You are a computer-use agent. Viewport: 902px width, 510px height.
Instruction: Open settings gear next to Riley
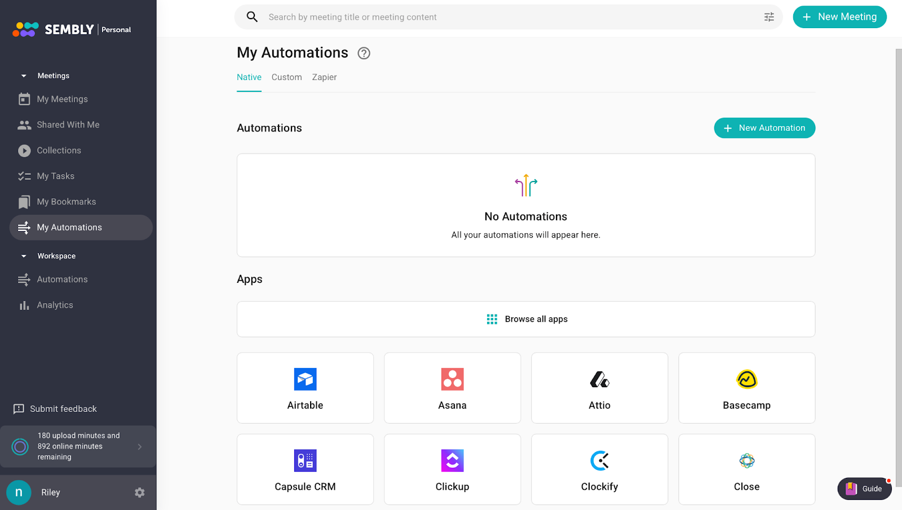click(140, 493)
